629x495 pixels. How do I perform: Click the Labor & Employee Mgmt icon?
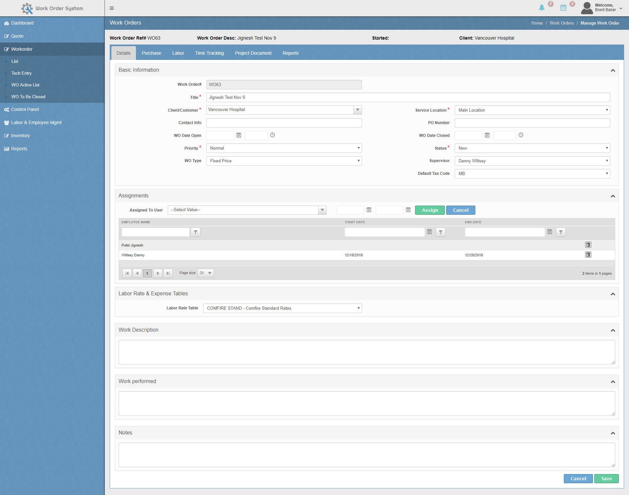point(7,122)
